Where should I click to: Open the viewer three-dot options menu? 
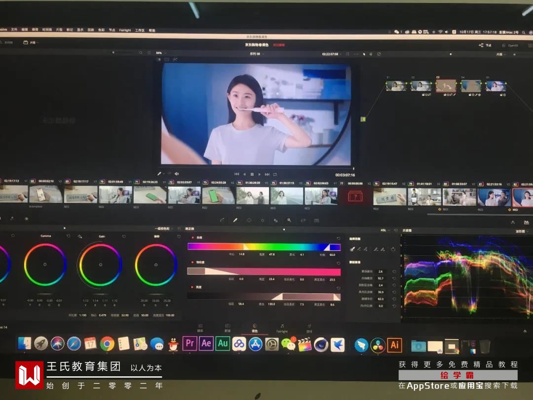point(356,54)
